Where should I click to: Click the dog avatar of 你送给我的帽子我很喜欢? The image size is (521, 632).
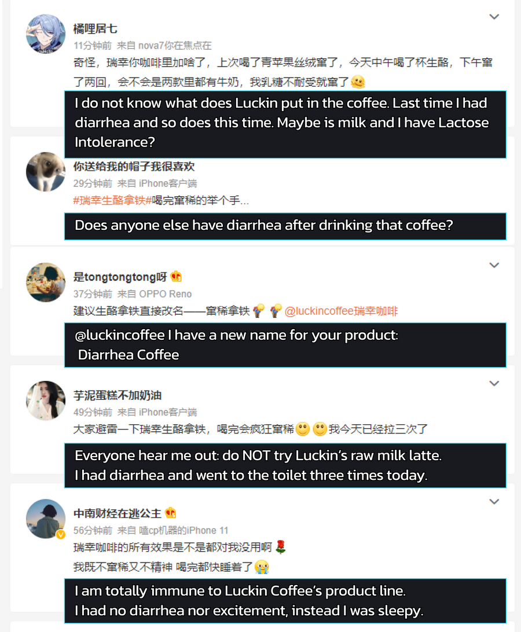coord(46,172)
